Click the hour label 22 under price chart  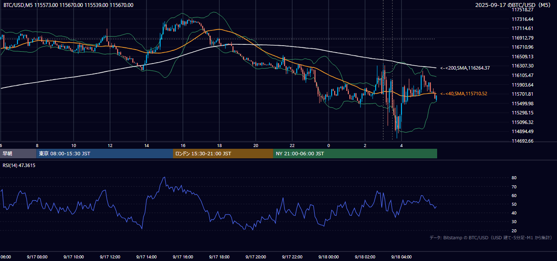(292, 145)
